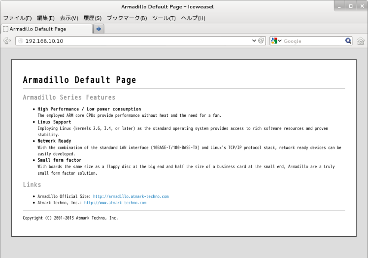The width and height of the screenshot is (368, 258).
Task: Follow the armadillo.atmark-techno.com link
Action: click(x=131, y=196)
